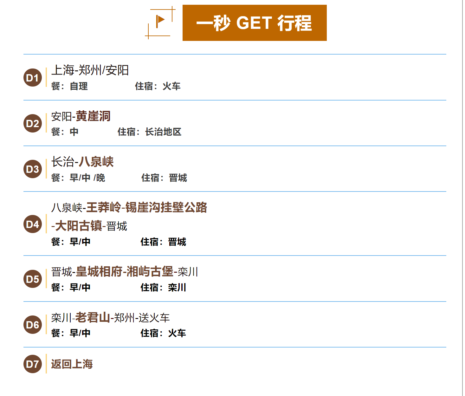The height and width of the screenshot is (396, 465).
Task: Click the D3 day badge
Action: pos(33,169)
